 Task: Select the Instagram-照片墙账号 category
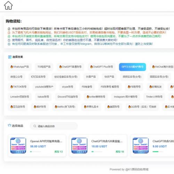pyautogui.click(x=126, y=97)
